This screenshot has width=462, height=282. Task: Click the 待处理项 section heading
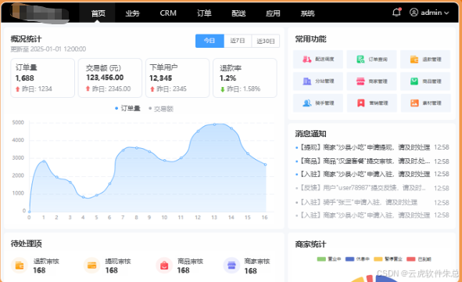click(27, 244)
